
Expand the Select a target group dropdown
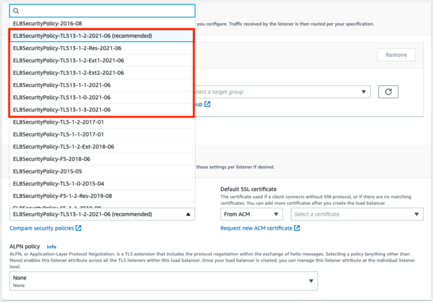[x=282, y=92]
